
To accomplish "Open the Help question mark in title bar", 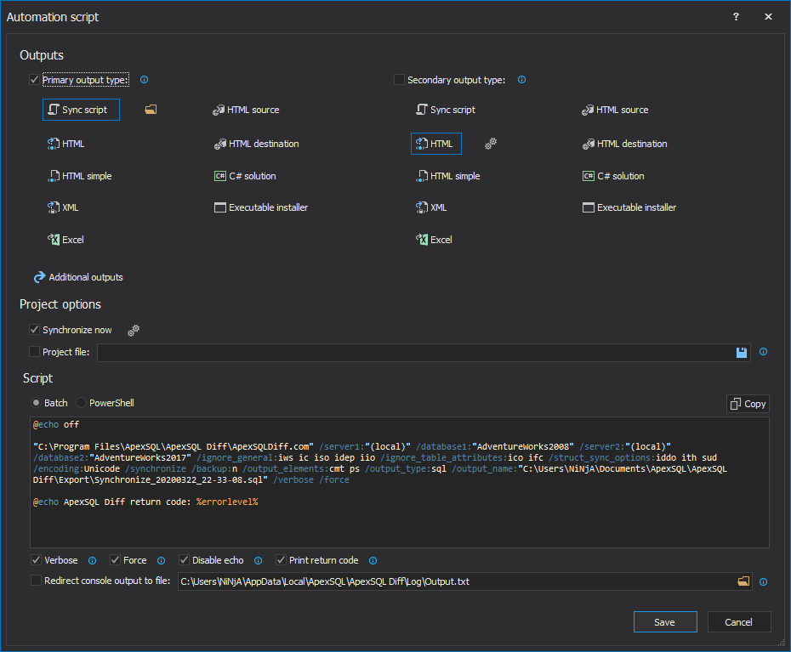I will 736,16.
